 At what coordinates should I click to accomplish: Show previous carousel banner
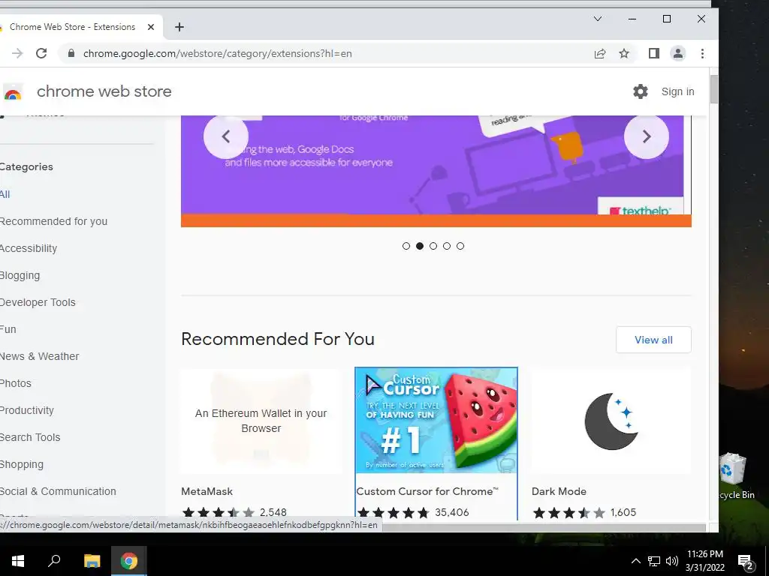click(x=226, y=136)
